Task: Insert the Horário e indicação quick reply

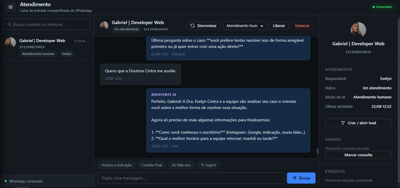Action: click(117, 165)
